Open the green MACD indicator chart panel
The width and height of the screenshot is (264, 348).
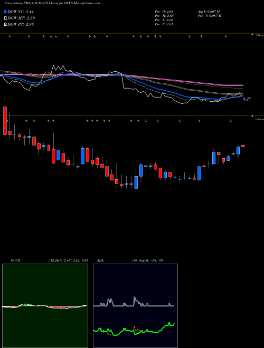point(45,306)
